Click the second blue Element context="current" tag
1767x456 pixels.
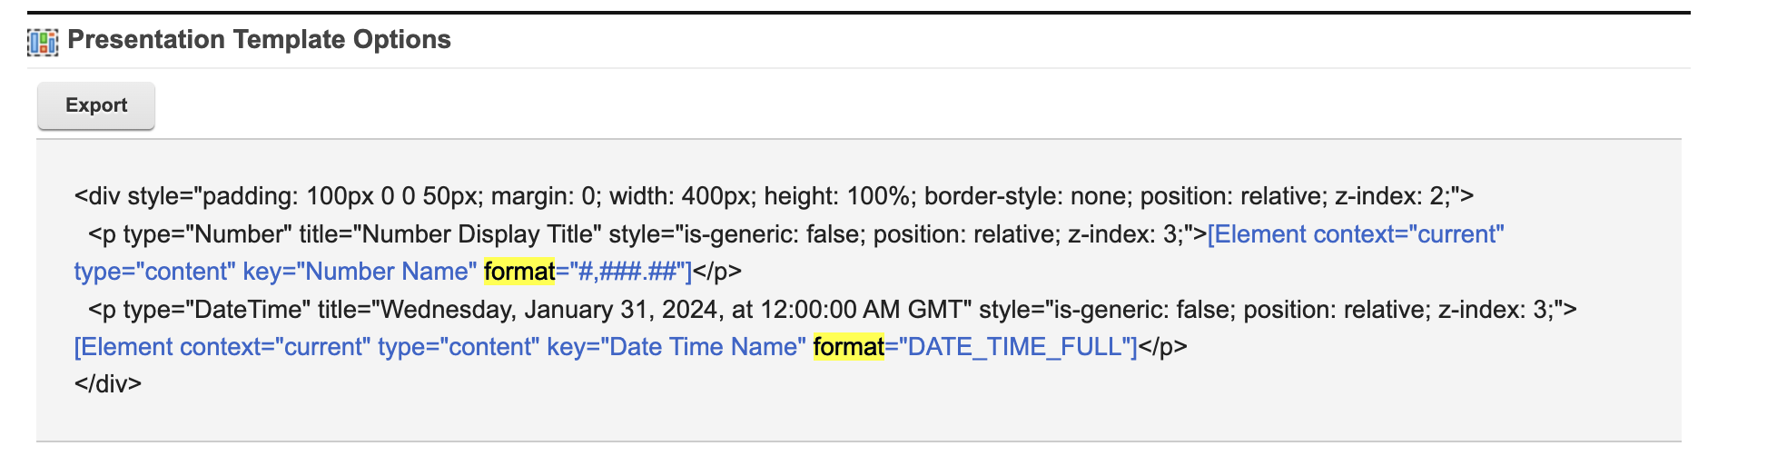(222, 347)
